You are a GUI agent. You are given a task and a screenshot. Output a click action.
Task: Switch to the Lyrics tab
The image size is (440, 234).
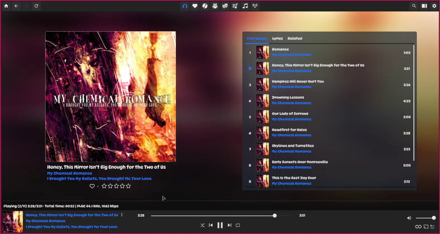(278, 39)
